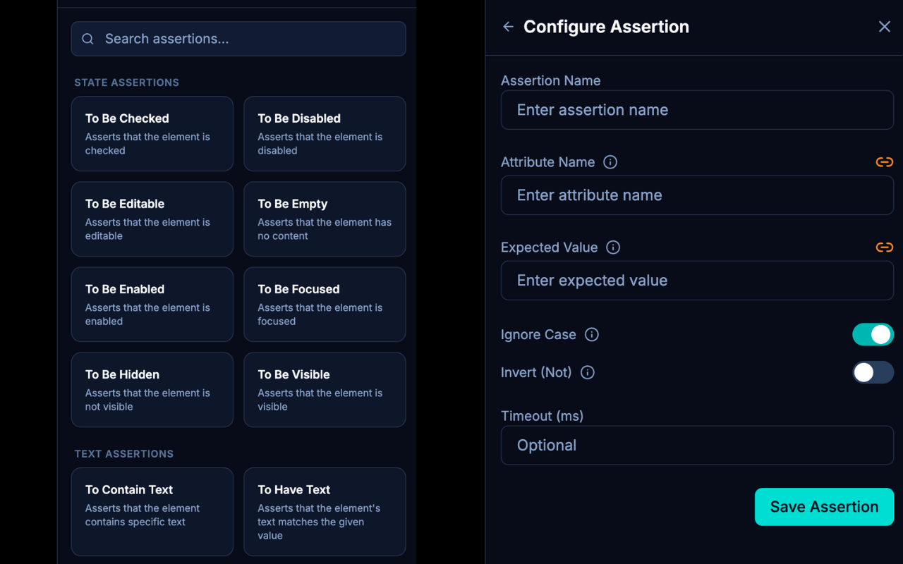Screen dimensions: 903x564
Task: Click the info icon beside Ignore Case
Action: coord(592,335)
